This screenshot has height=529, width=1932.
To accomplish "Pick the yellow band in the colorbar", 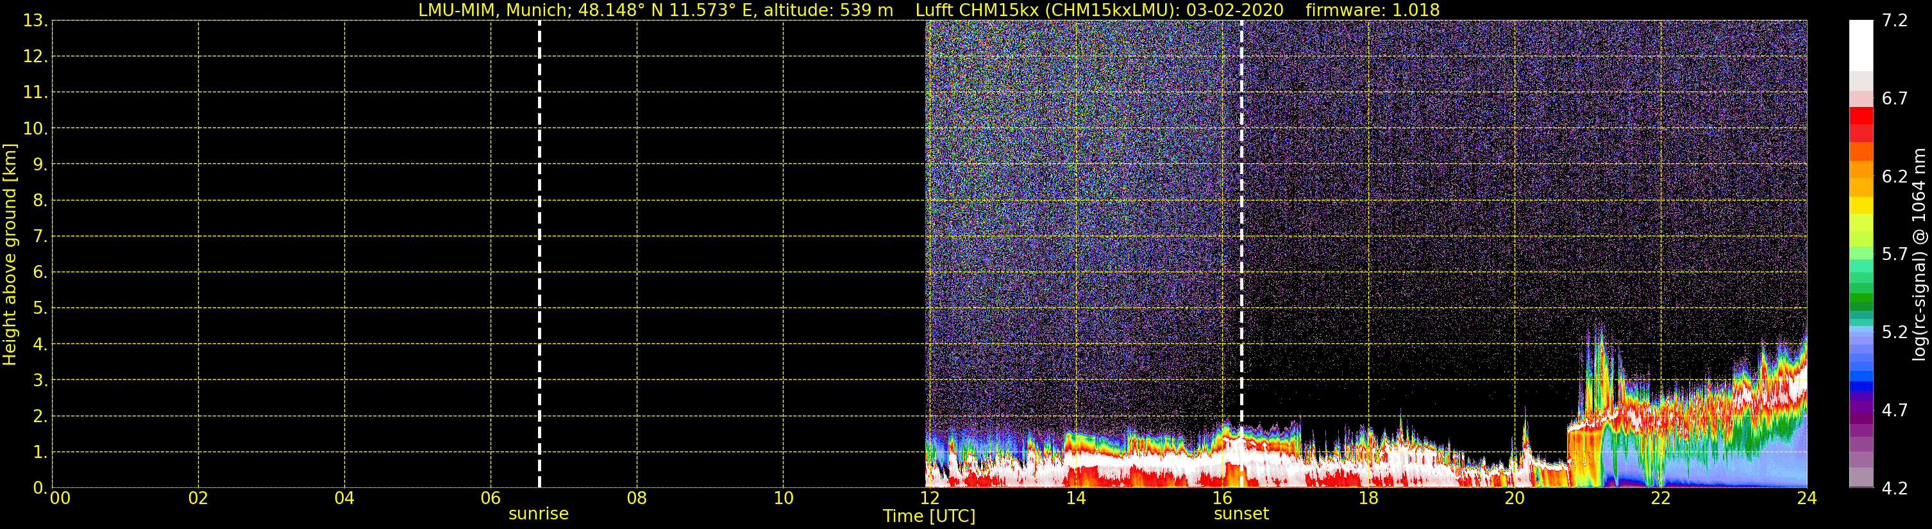I will click(x=1861, y=206).
